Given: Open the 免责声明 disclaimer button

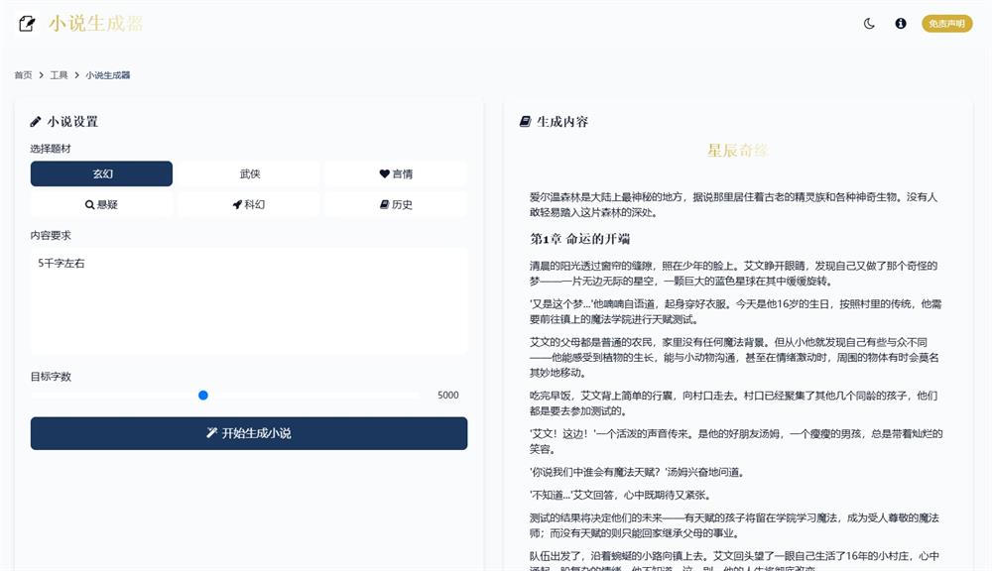Looking at the screenshot, I should [x=945, y=23].
